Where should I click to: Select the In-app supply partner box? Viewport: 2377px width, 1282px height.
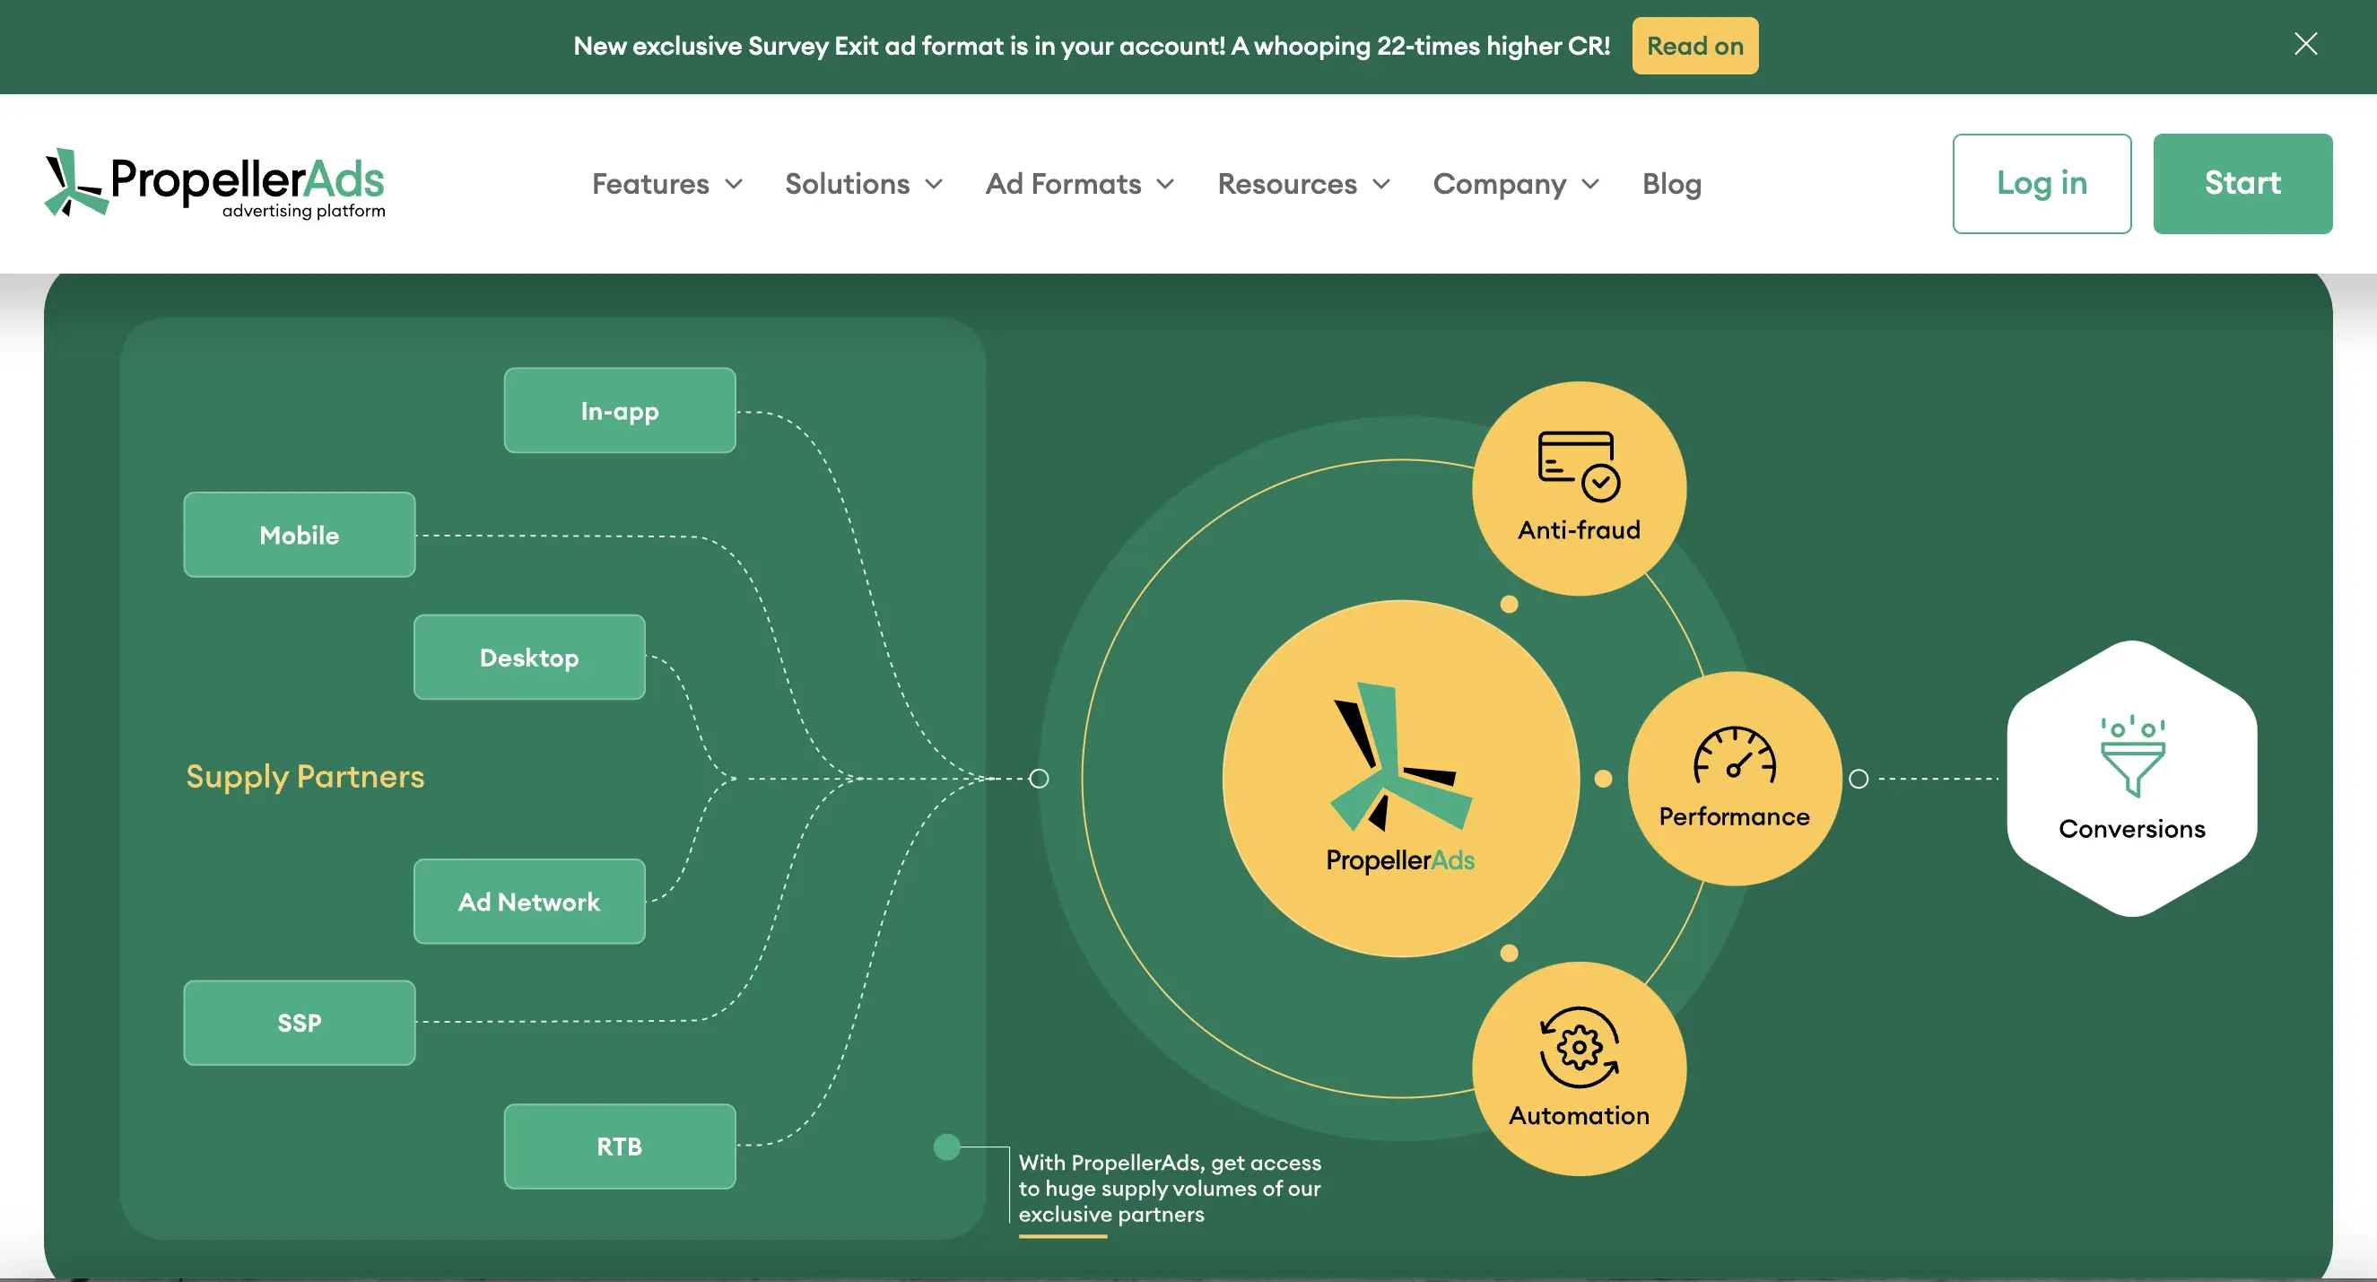pyautogui.click(x=619, y=411)
